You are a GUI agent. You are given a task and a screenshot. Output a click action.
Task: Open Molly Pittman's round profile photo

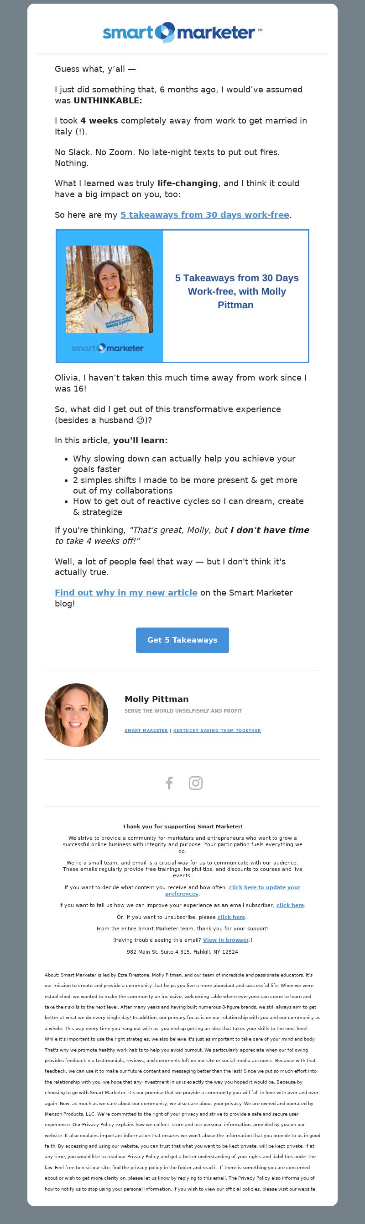[76, 715]
